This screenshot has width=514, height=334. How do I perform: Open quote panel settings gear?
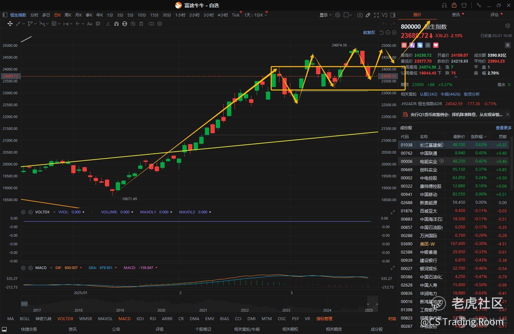tap(508, 26)
